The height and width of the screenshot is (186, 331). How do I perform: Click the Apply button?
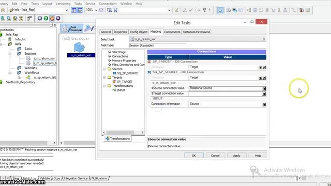[237, 156]
